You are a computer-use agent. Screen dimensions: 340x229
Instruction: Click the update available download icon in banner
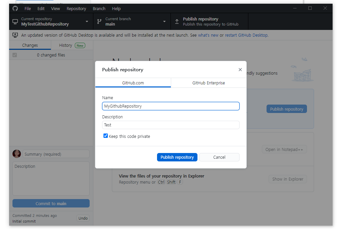15,35
